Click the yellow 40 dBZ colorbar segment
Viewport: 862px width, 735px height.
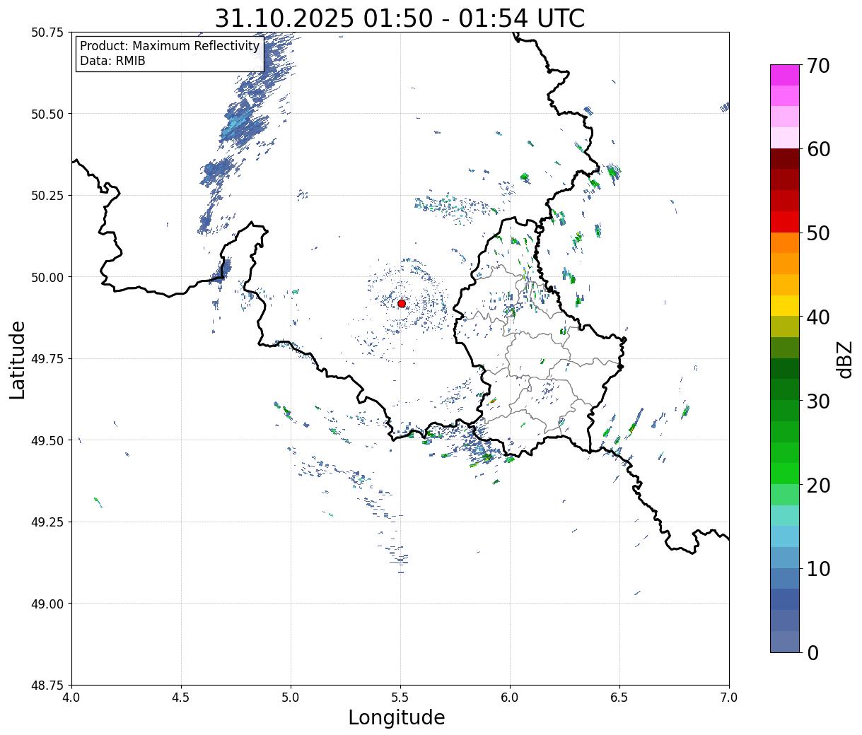click(785, 306)
